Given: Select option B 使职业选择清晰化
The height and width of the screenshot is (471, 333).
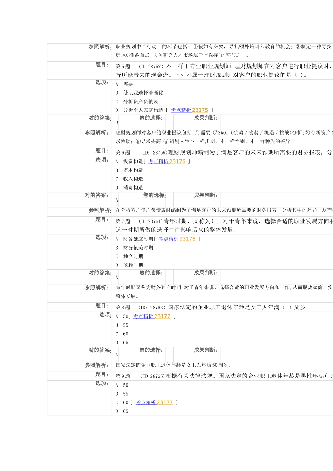Looking at the screenshot, I should (140, 93).
